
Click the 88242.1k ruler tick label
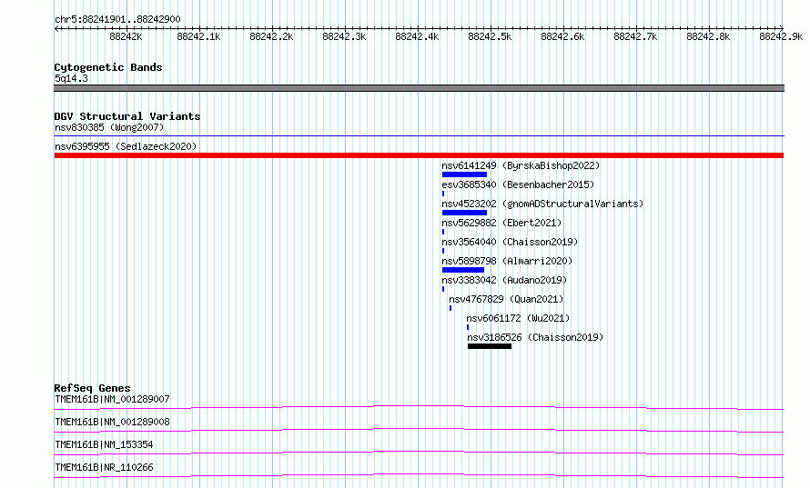[198, 36]
